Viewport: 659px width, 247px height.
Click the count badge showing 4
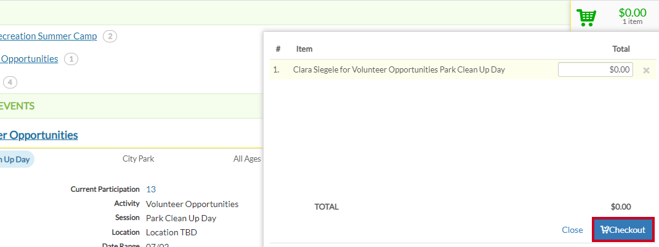coord(10,82)
